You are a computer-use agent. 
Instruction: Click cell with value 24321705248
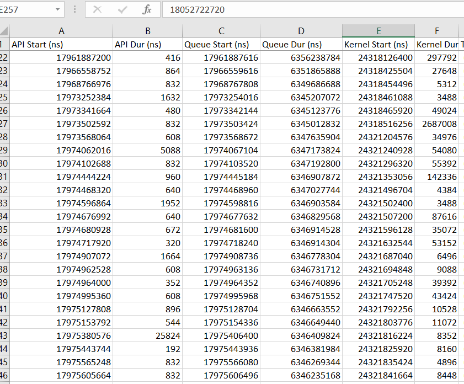378,283
